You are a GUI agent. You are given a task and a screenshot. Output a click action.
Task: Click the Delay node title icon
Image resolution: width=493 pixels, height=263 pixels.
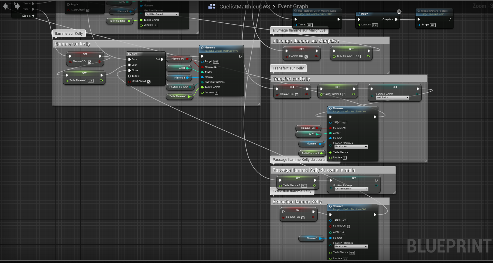(x=359, y=14)
